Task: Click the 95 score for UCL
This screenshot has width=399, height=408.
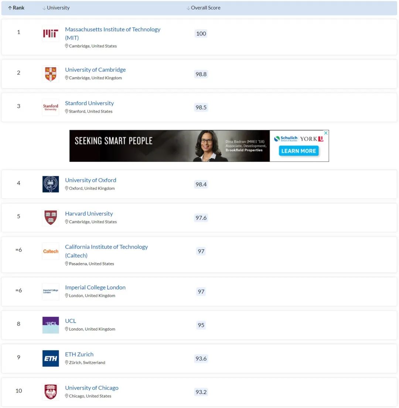Action: click(x=201, y=325)
